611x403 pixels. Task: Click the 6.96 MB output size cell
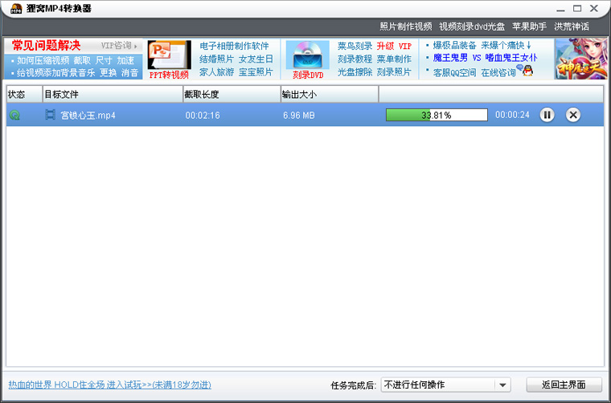[299, 116]
